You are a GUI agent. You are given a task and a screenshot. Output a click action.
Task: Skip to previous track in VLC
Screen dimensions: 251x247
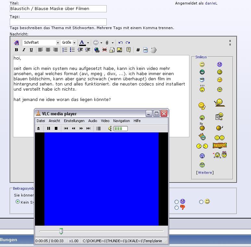pos(66,129)
